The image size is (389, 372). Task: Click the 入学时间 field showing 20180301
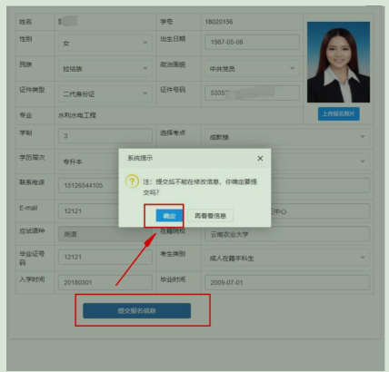105,282
